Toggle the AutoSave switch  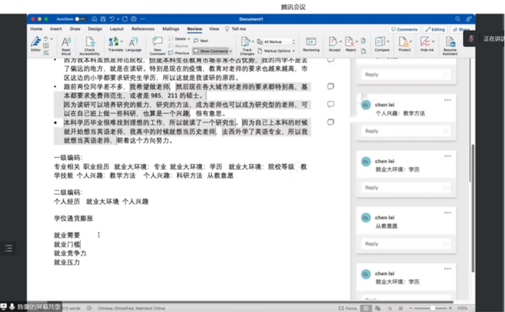click(80, 19)
